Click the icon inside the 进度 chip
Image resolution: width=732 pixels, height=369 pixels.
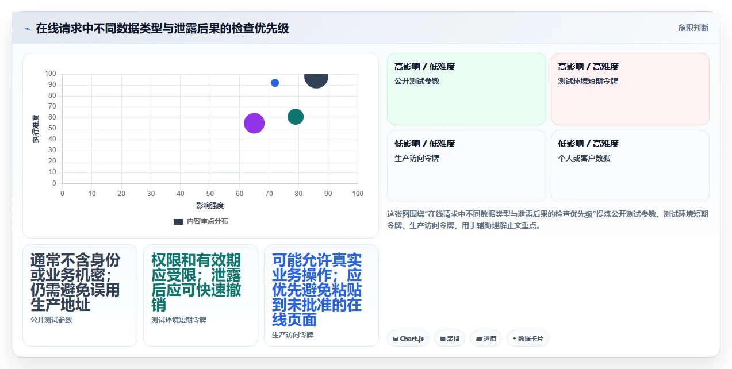[478, 339]
